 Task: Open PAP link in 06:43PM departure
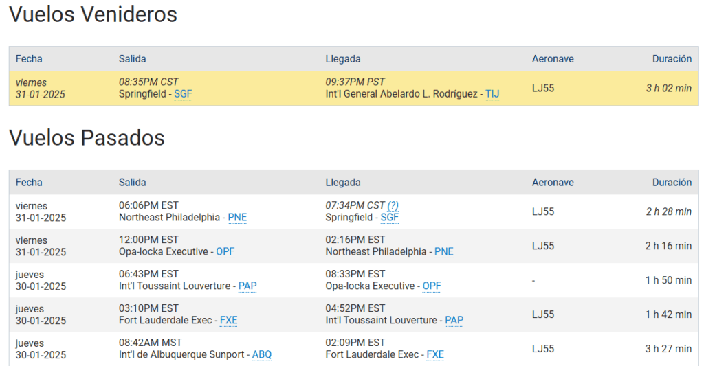point(247,286)
